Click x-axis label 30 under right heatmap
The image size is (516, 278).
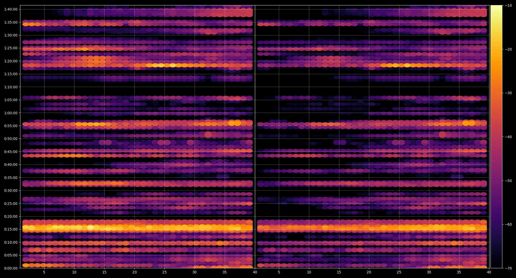point(429,272)
